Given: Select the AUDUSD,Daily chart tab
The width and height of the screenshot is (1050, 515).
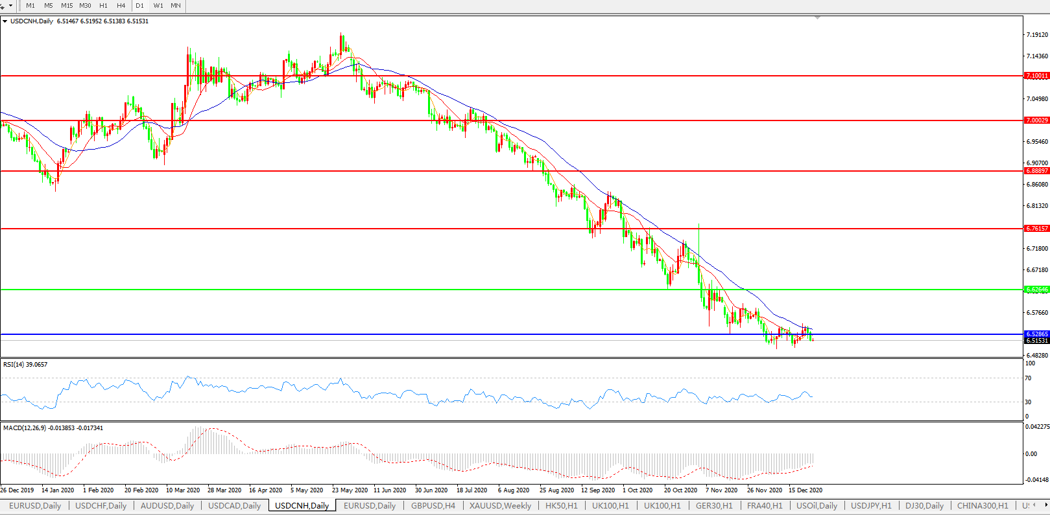Looking at the screenshot, I should point(167,506).
